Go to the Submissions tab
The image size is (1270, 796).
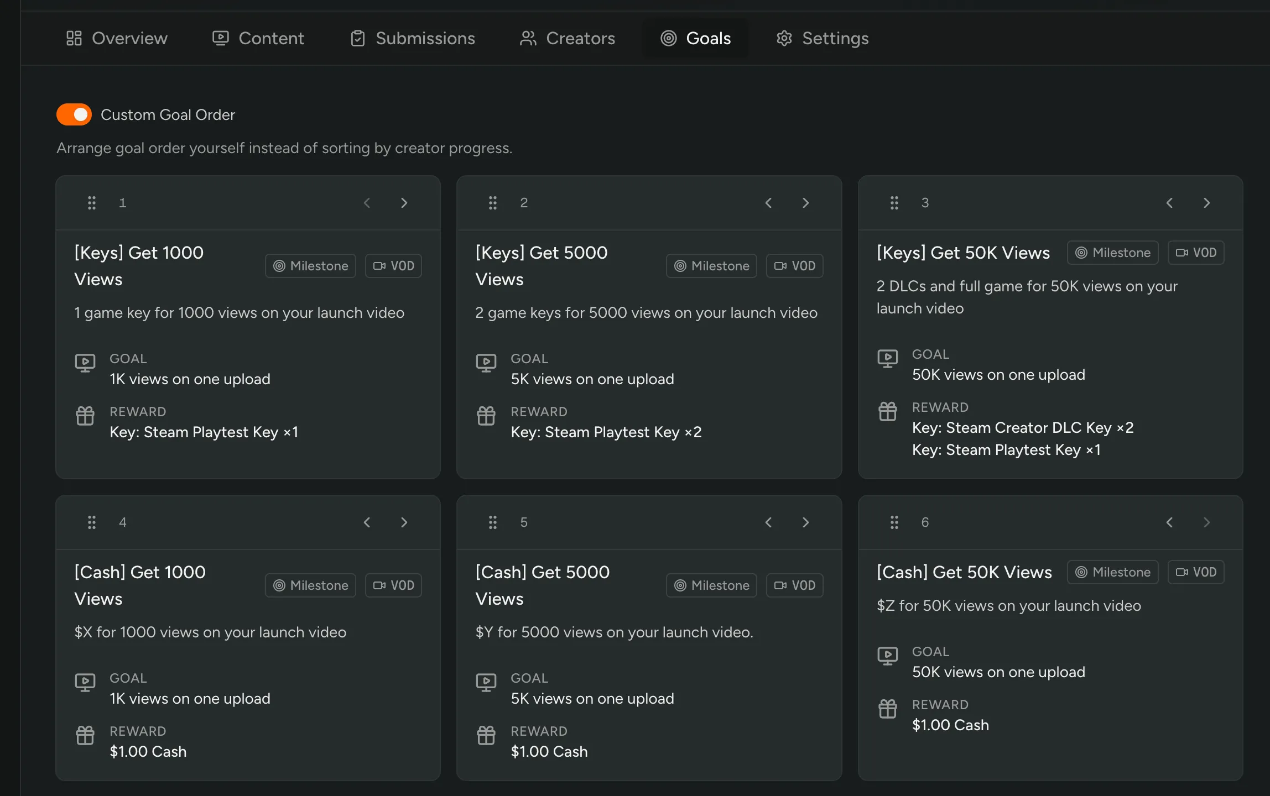point(413,38)
